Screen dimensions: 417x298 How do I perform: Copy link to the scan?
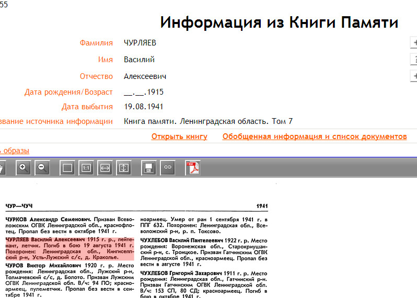pos(168,168)
